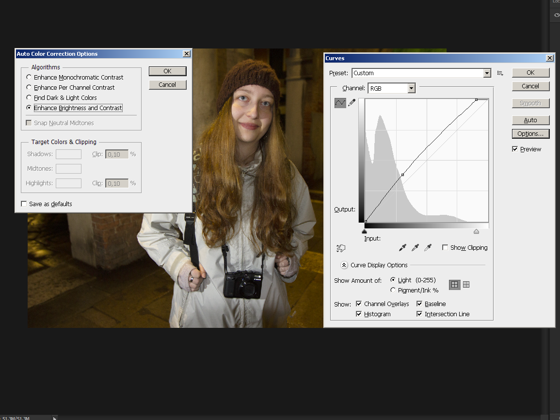Open the Channel RGB dropdown

[411, 88]
